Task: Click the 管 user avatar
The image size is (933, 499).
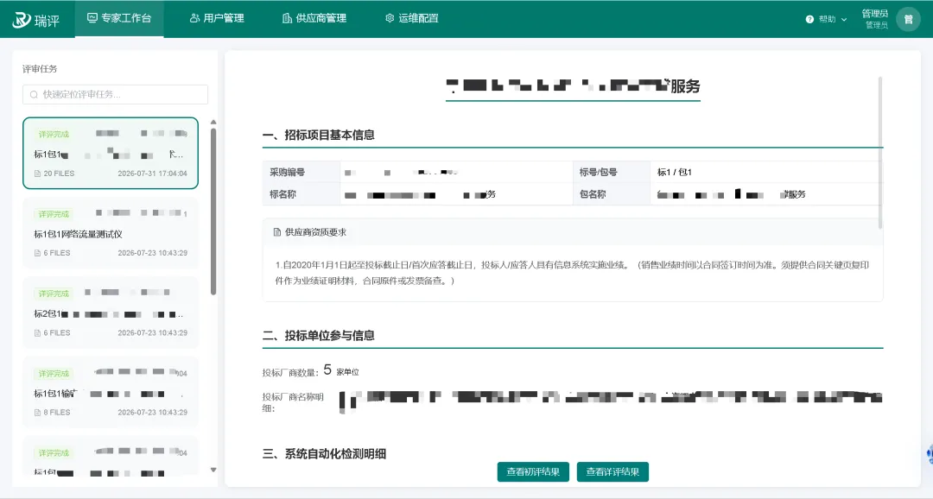Action: click(x=908, y=19)
